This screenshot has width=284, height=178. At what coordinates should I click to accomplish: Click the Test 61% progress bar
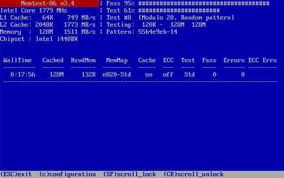pos(179,10)
